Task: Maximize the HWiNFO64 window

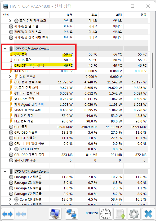Action: (x=132, y=6)
